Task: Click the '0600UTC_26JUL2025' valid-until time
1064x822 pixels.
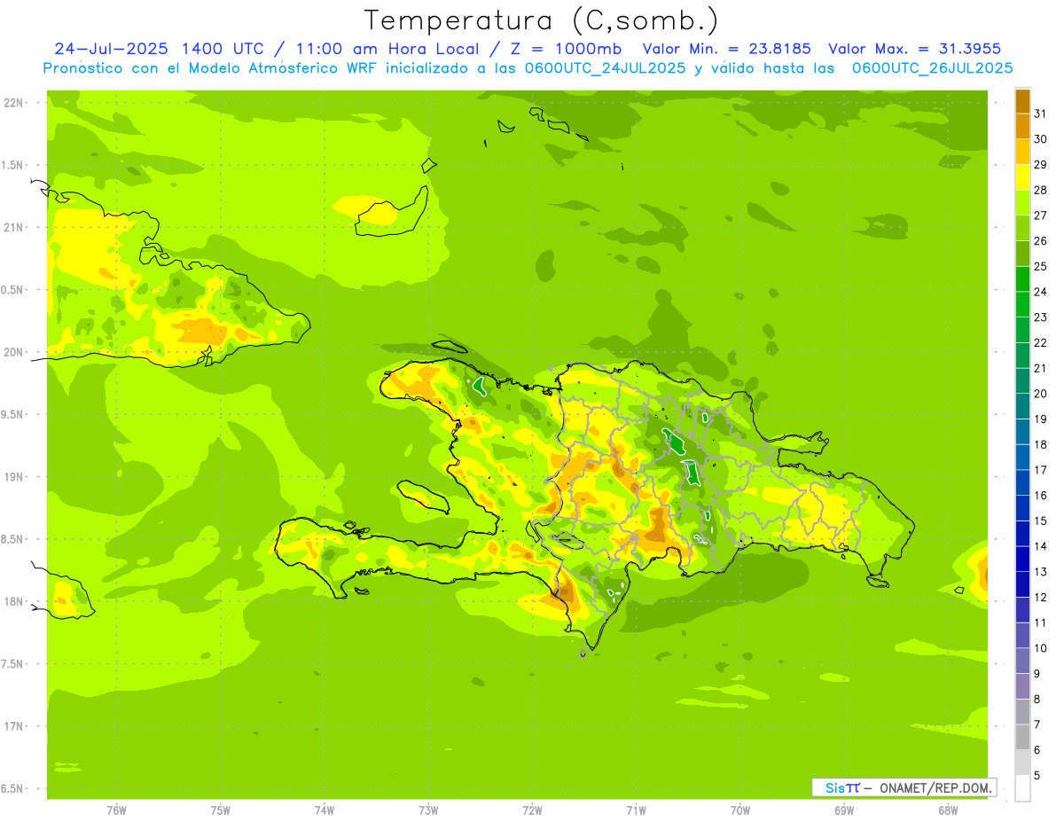Action: click(933, 68)
